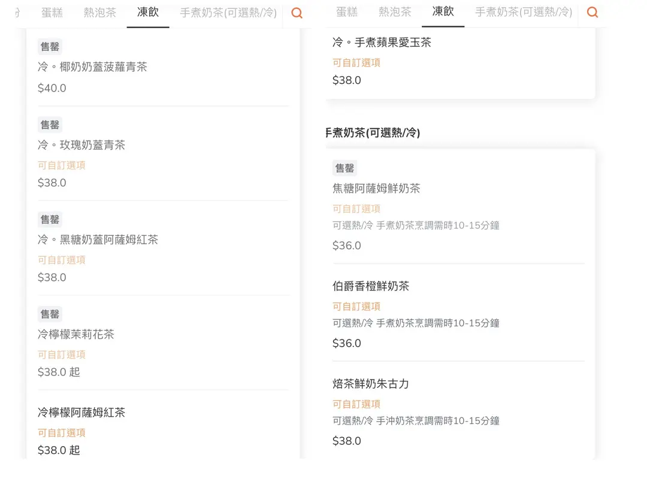
Task: Select the 冷。手煮蘋果愛玉茶 item
Action: click(x=382, y=43)
